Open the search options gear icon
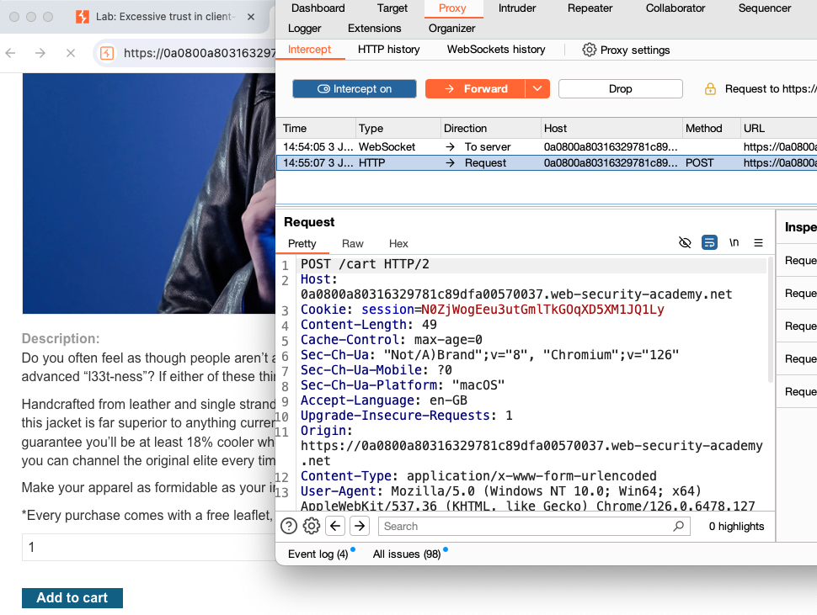 click(311, 525)
